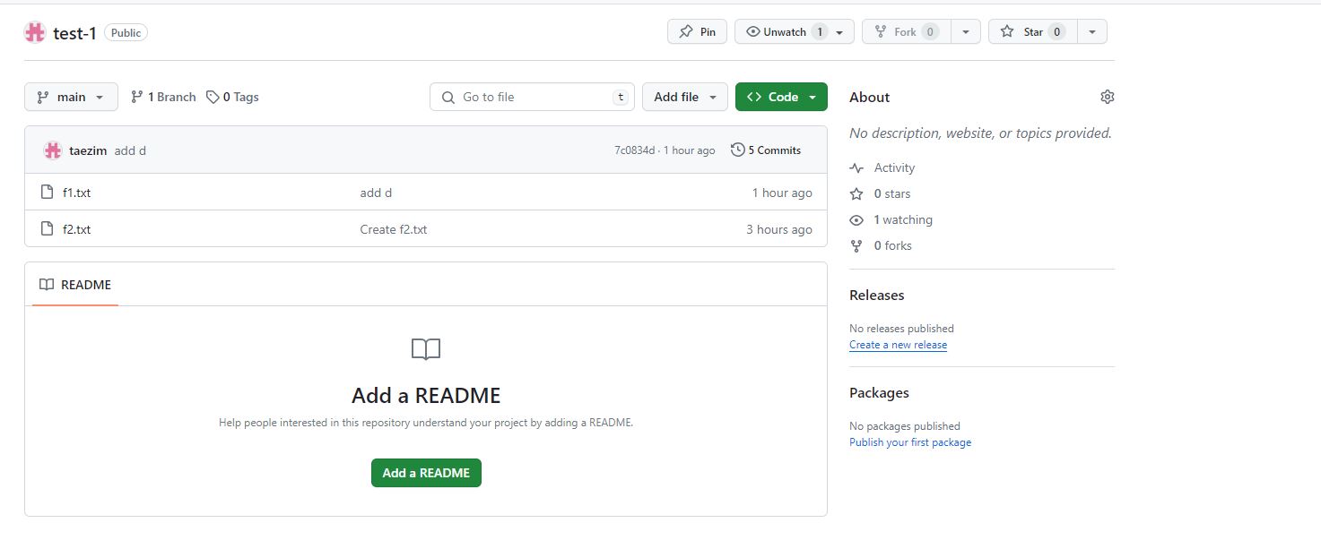This screenshot has width=1321, height=540.
Task: Click the Public visibility badge
Action: click(x=126, y=32)
